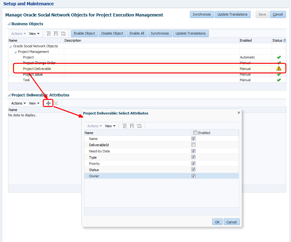Click Automatic value in Project row

[x=247, y=57]
